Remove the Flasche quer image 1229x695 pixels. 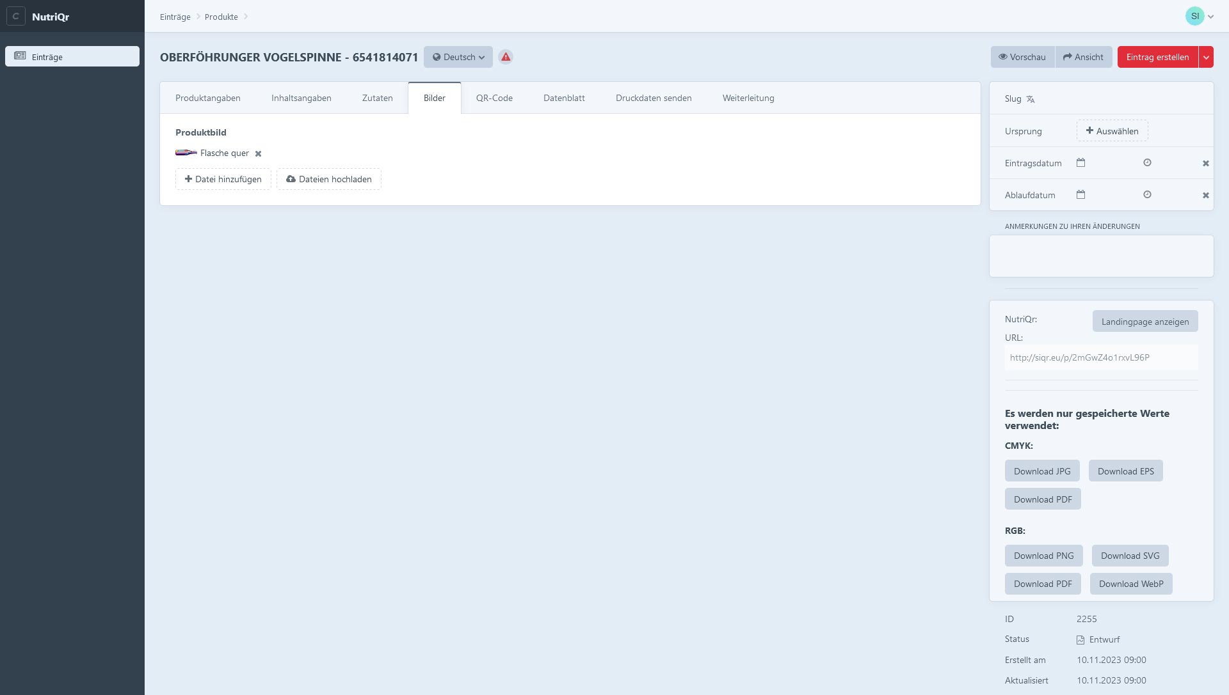[x=258, y=153]
